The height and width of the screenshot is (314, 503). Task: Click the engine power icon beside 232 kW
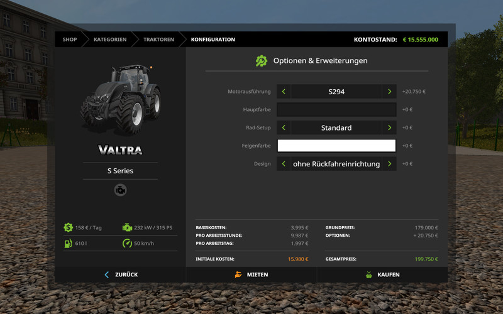(127, 227)
